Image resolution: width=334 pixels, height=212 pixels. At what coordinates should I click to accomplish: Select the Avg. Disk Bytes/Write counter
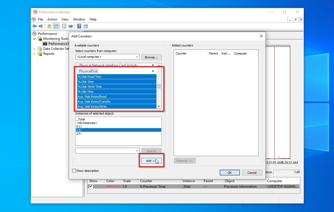[x=117, y=107]
